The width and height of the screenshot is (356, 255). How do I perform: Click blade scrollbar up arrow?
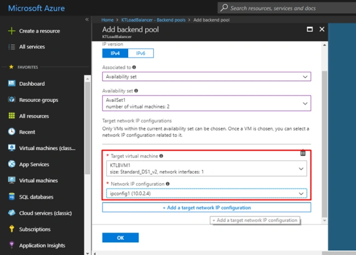pyautogui.click(x=325, y=45)
